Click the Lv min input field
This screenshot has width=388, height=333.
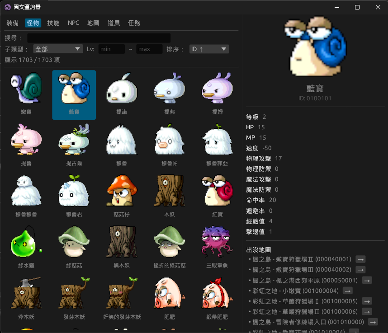(x=111, y=49)
